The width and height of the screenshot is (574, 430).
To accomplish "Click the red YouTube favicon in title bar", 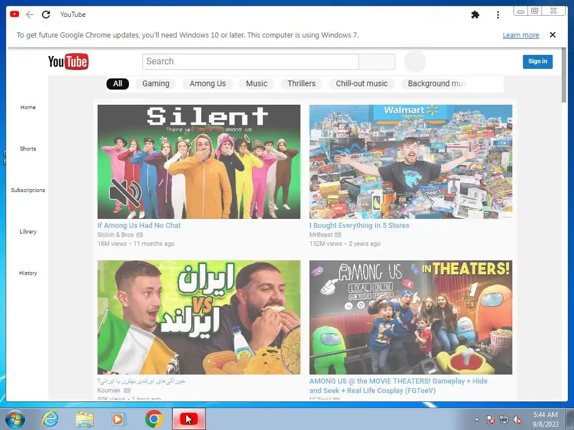I will (15, 14).
